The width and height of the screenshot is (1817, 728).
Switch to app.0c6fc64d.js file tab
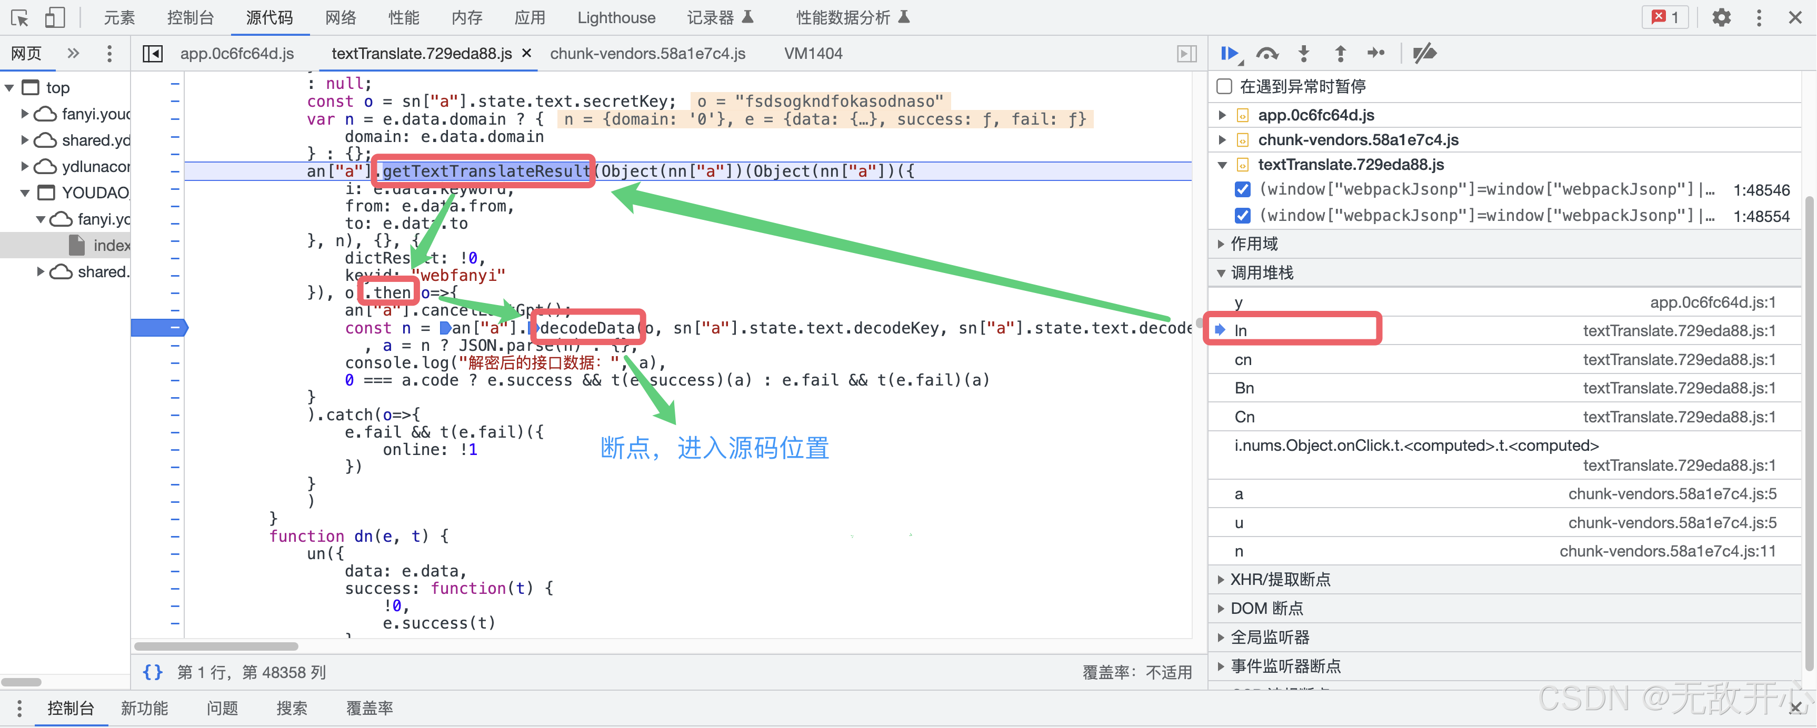point(237,54)
